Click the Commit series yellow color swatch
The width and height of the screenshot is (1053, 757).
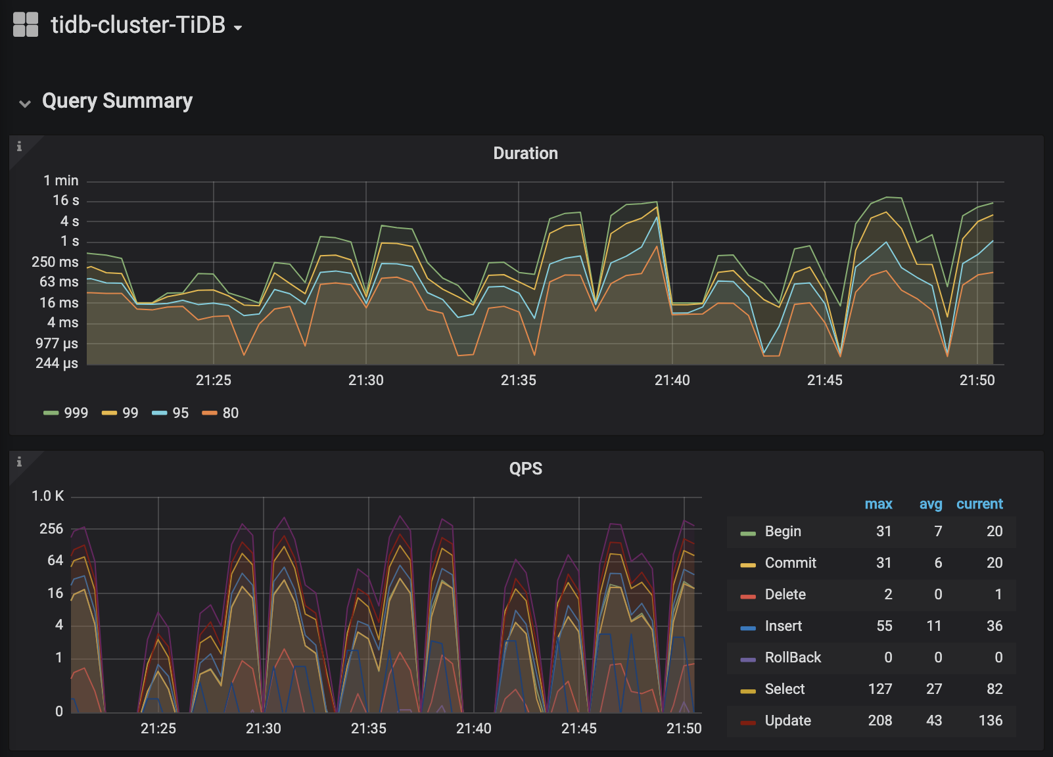pos(748,564)
